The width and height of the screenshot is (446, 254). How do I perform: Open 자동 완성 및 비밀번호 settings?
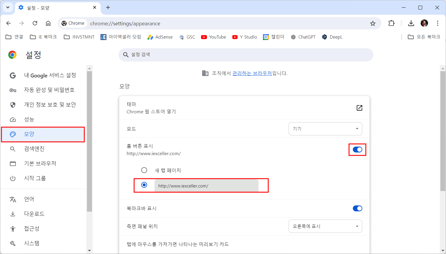tap(43, 90)
